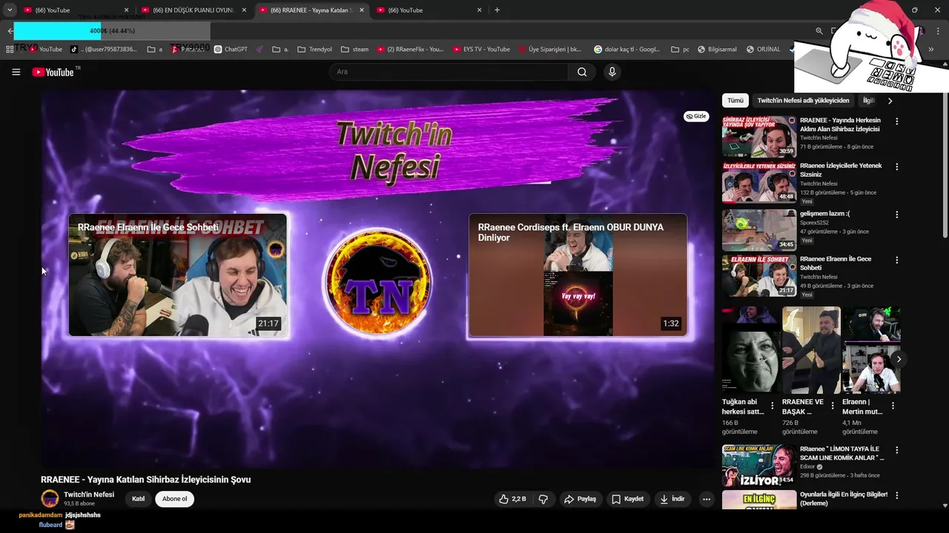Open the pc bookmark folder
Screen dimensions: 949x533
(681, 50)
